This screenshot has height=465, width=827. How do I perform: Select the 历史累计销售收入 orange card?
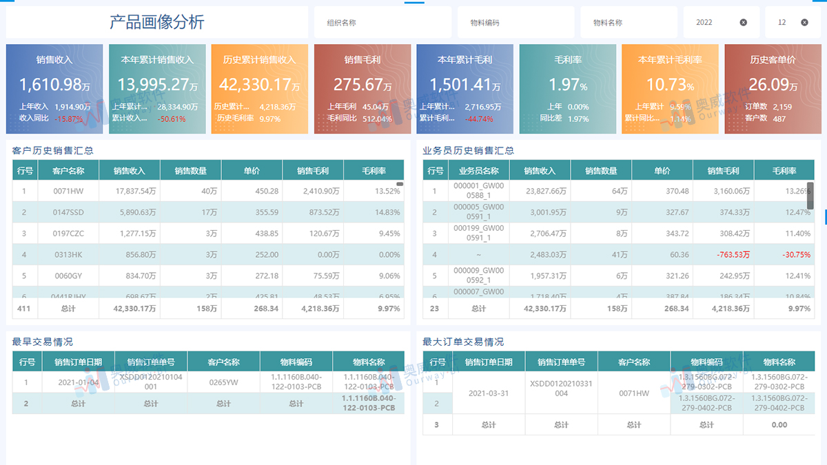tap(259, 89)
